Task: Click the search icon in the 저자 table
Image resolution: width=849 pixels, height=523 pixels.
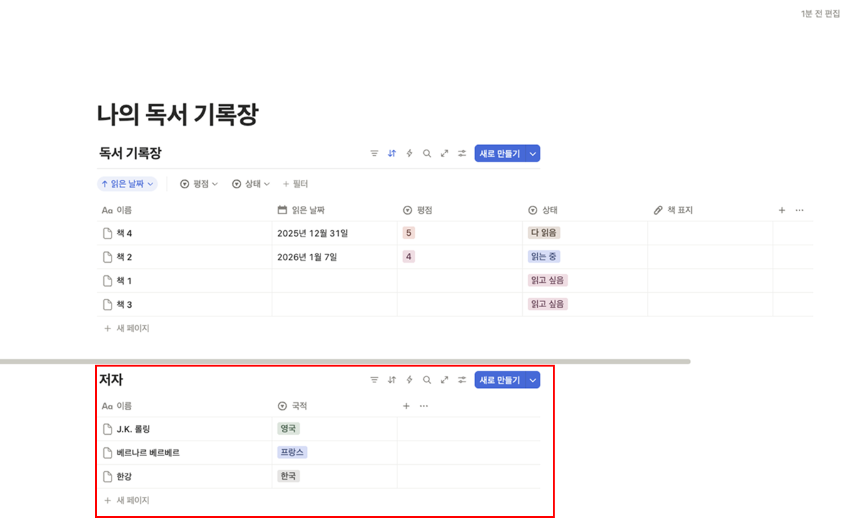Action: [x=426, y=380]
